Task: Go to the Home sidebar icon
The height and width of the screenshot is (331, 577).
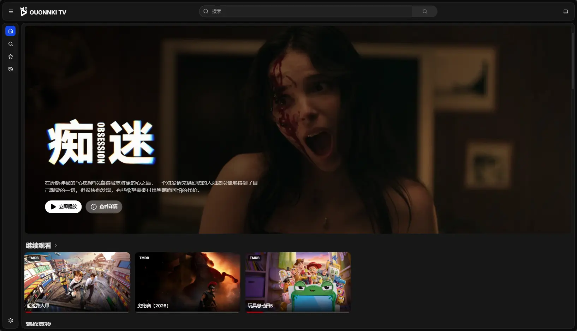Action: click(11, 31)
